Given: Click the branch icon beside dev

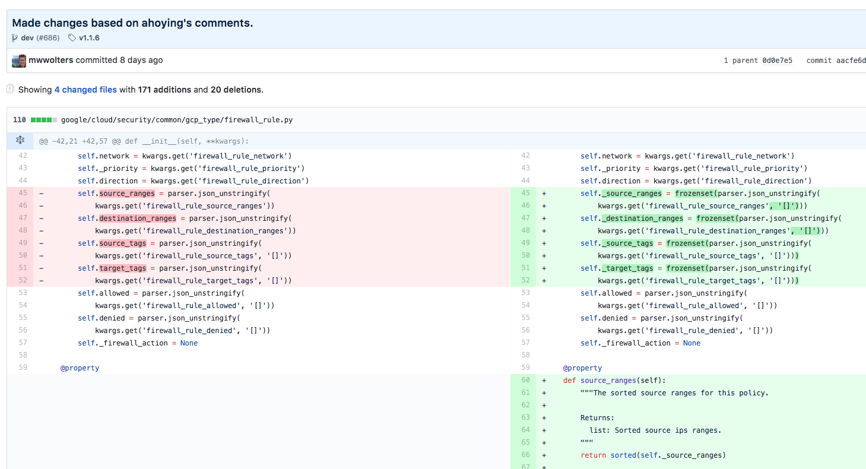Looking at the screenshot, I should (14, 37).
